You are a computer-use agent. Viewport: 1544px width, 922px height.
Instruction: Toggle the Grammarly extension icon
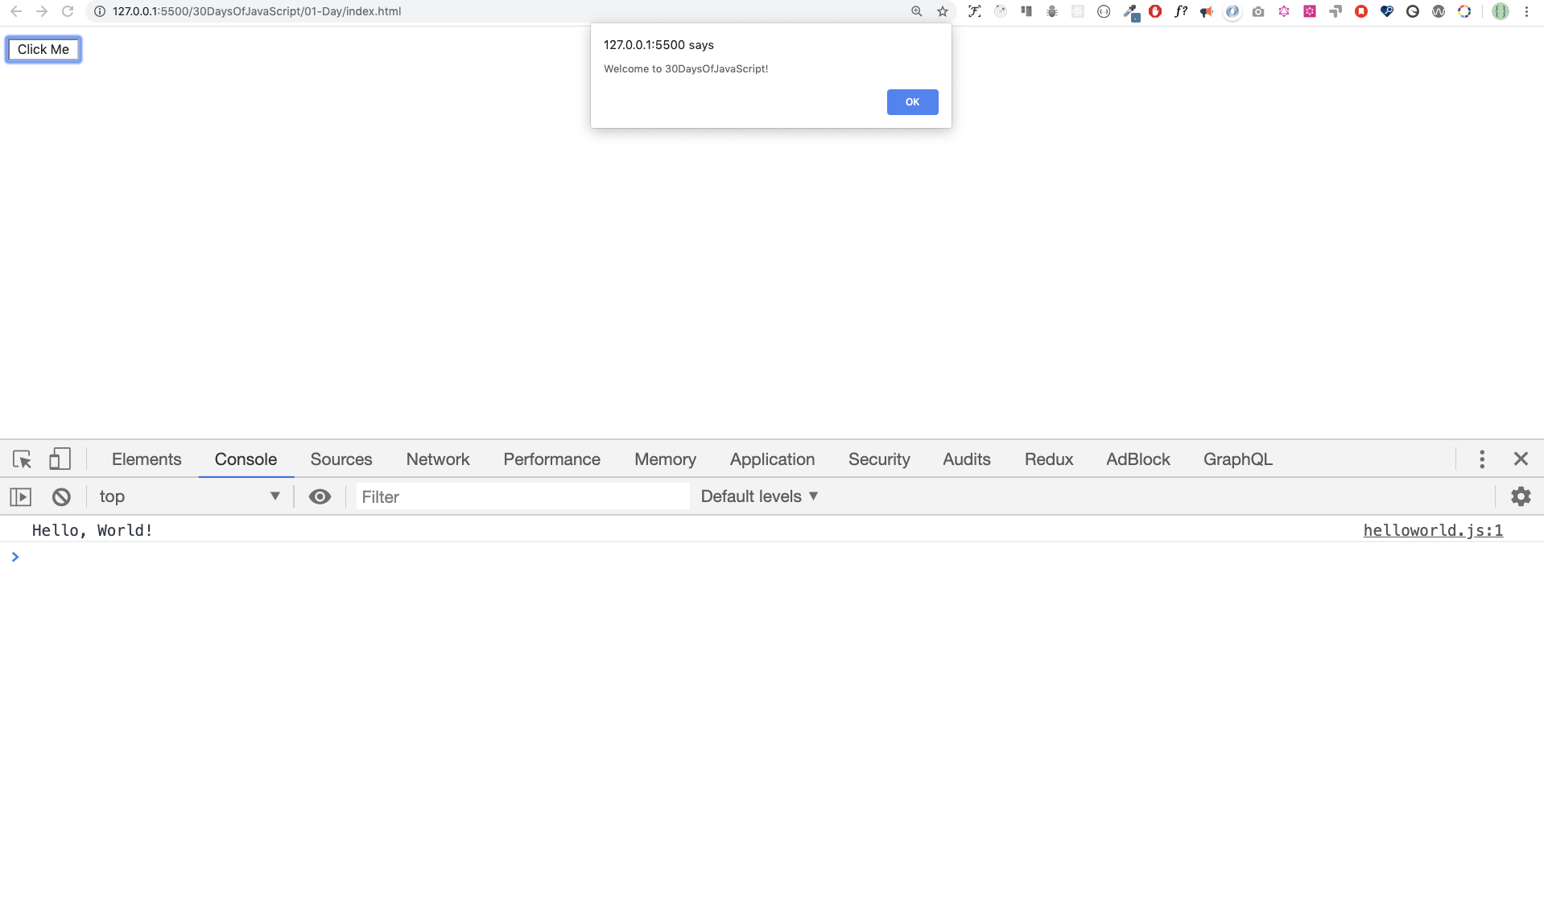1414,11
